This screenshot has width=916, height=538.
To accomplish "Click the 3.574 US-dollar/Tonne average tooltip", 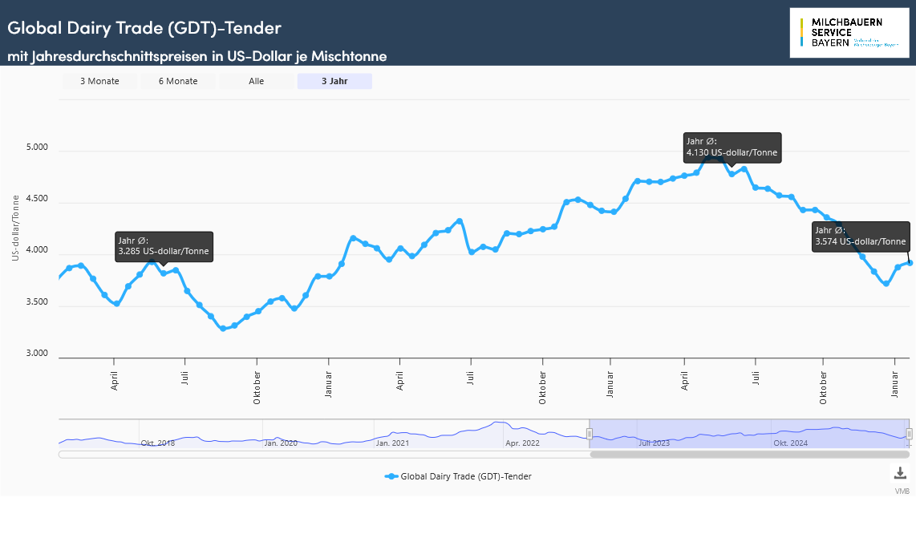I will click(x=861, y=237).
